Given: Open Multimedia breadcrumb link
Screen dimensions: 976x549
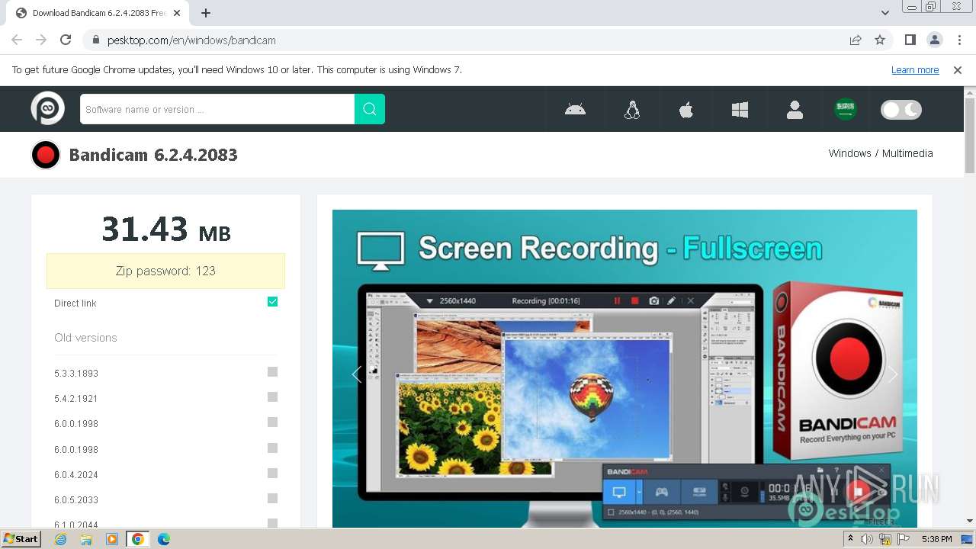Looking at the screenshot, I should click(x=907, y=153).
